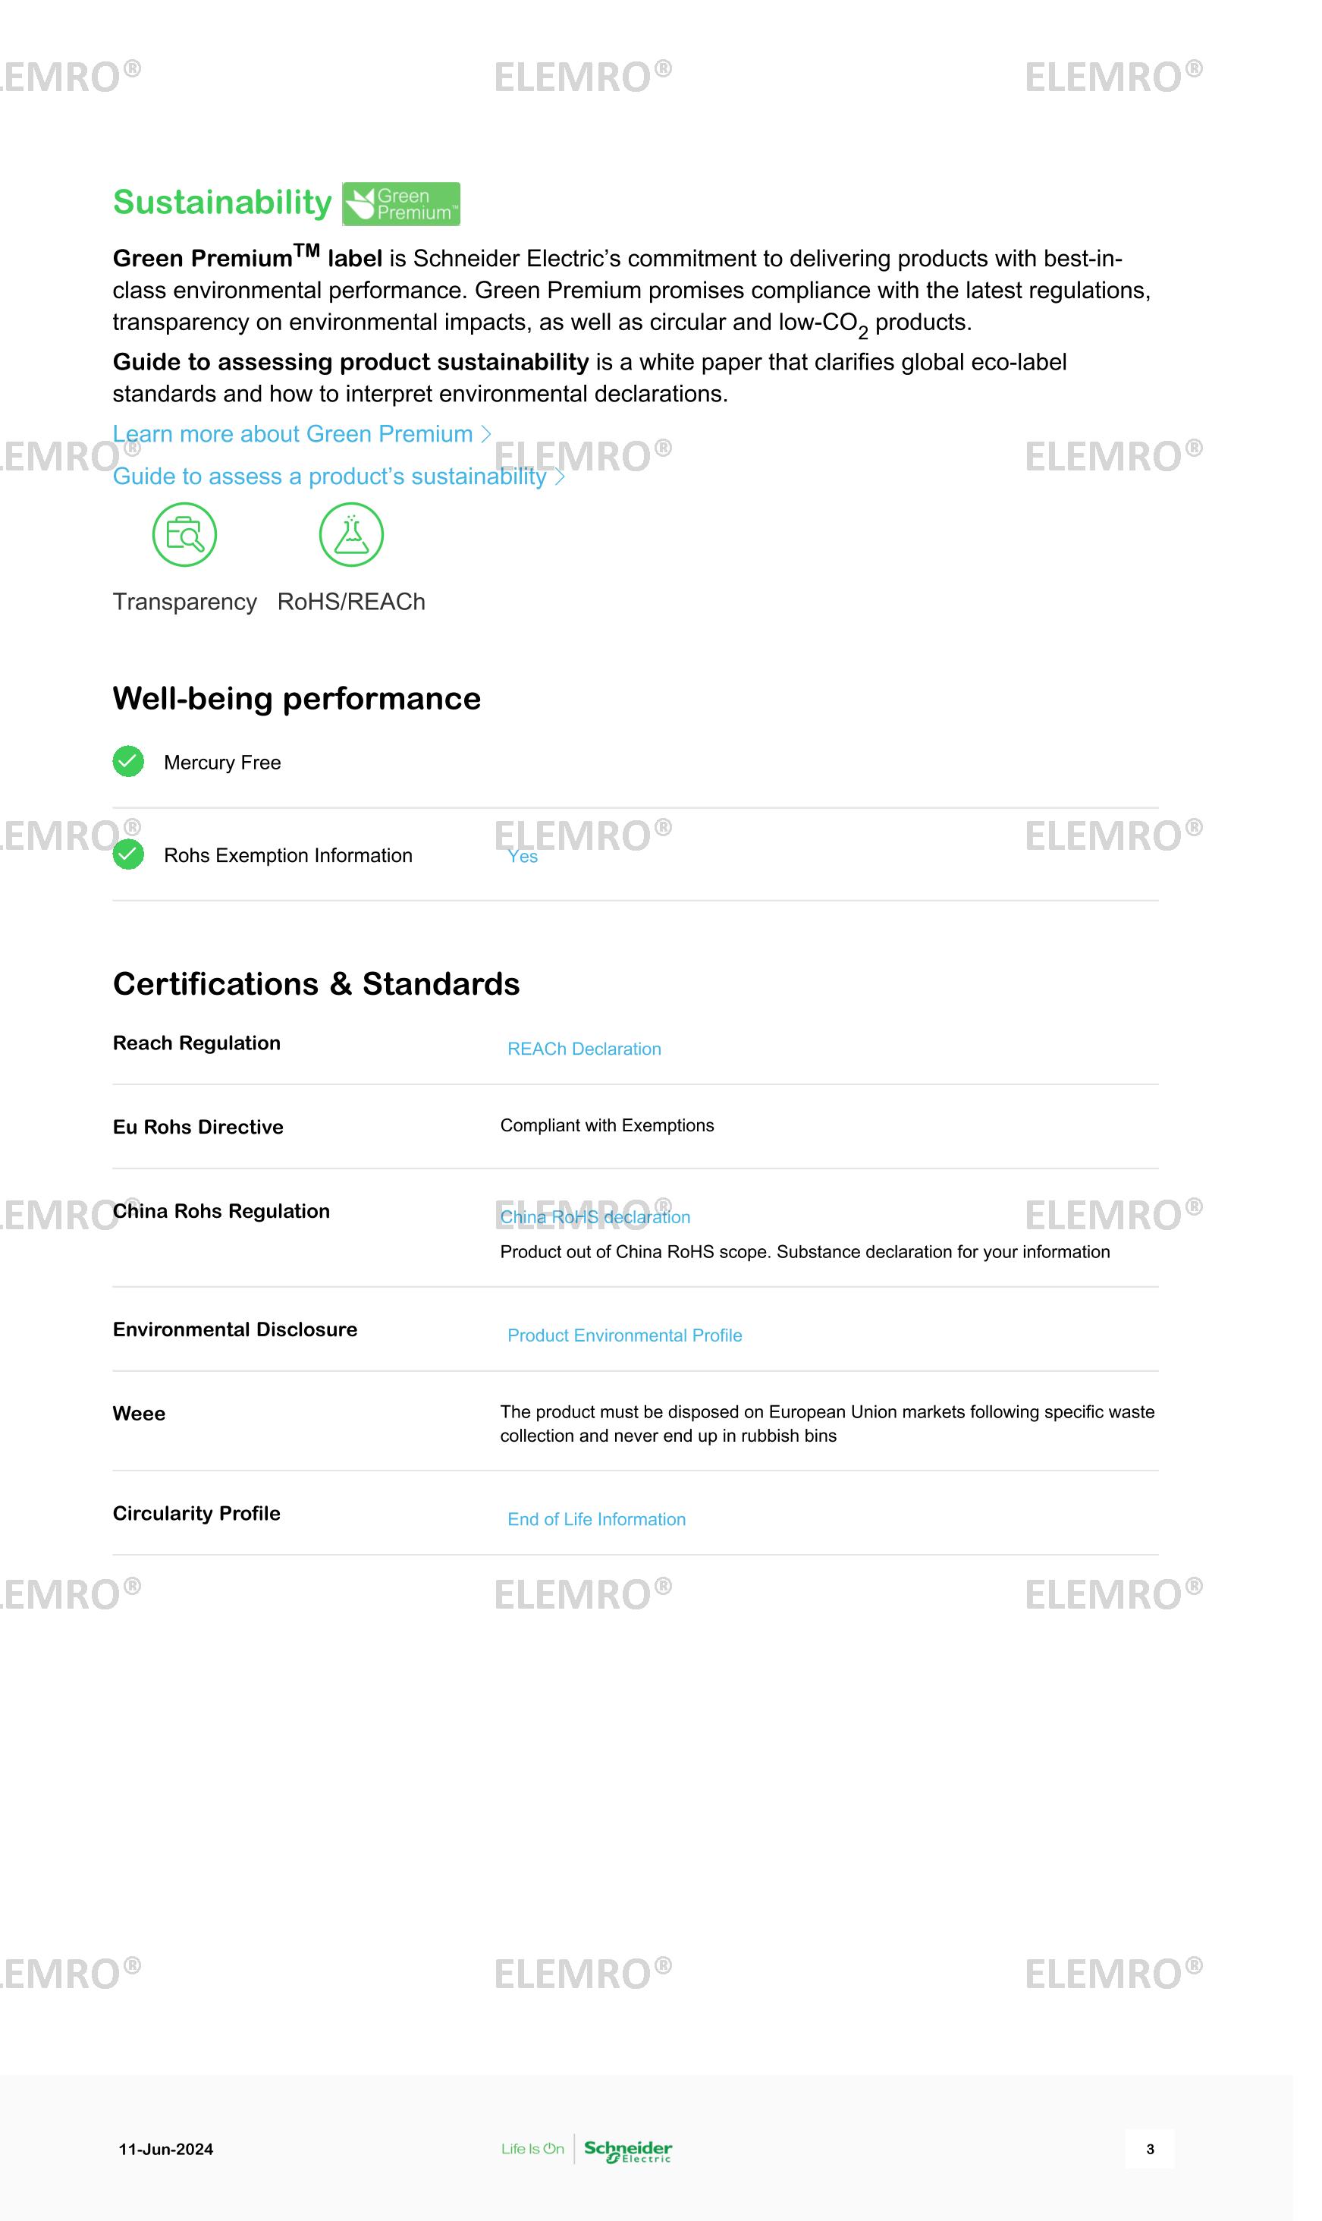Viewport: 1322px width, 2221px height.
Task: Click the Schneider Electric logo in footer
Action: click(628, 2150)
